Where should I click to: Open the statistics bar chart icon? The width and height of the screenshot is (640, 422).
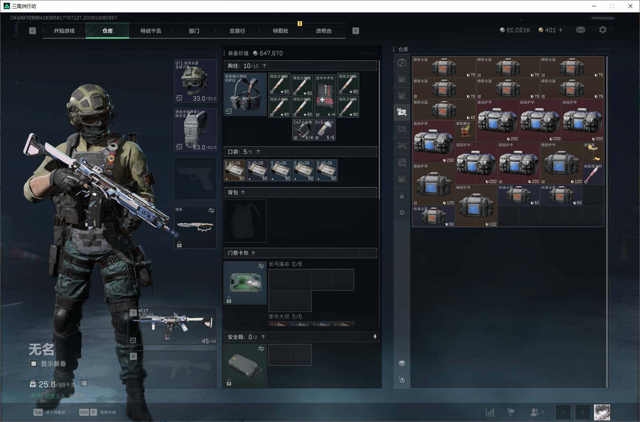490,412
